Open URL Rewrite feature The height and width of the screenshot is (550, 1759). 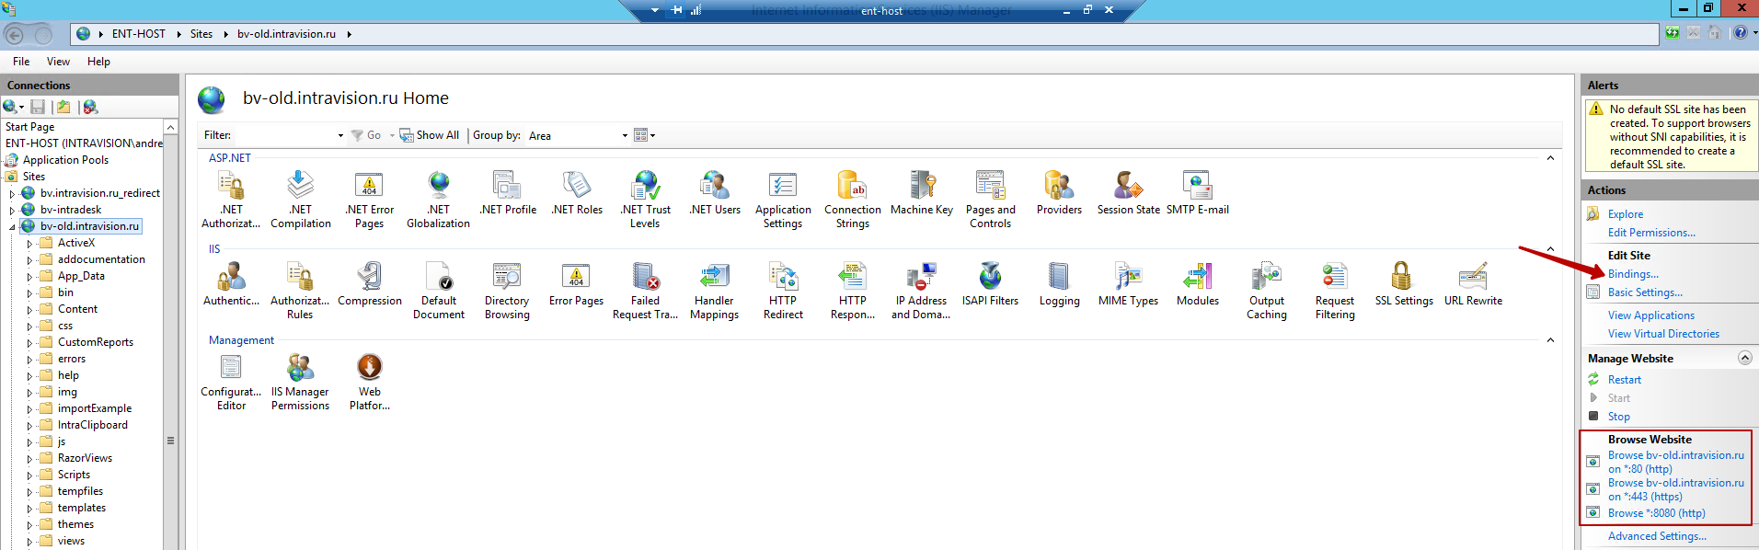click(x=1473, y=284)
